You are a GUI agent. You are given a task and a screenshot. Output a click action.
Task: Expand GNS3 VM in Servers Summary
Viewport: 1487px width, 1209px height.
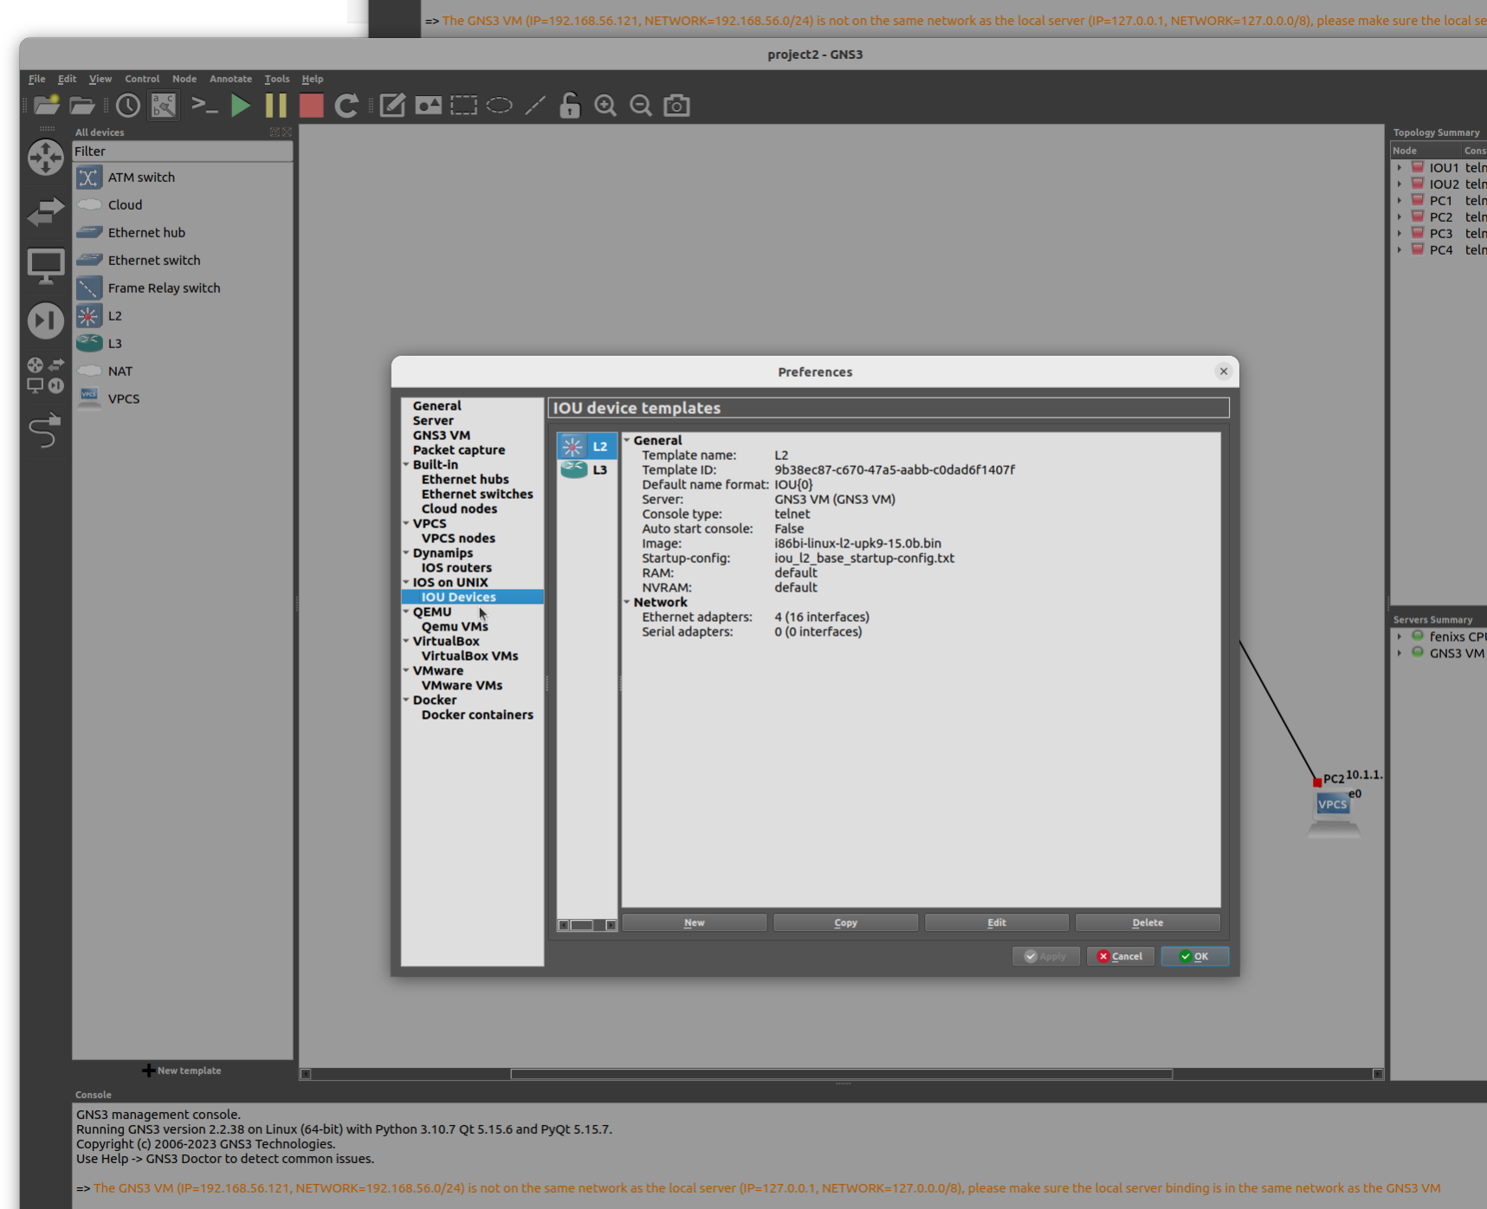[1400, 653]
